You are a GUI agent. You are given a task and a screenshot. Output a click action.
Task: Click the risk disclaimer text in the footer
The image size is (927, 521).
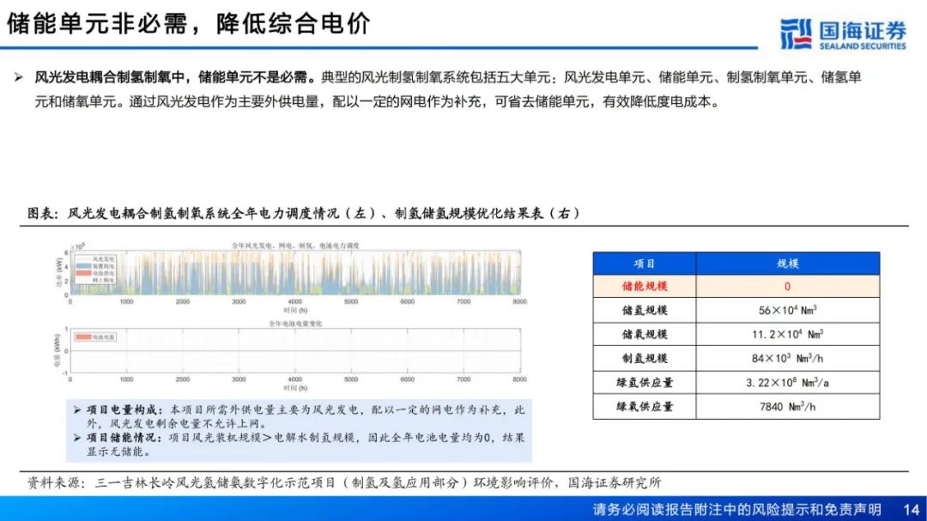(x=736, y=509)
